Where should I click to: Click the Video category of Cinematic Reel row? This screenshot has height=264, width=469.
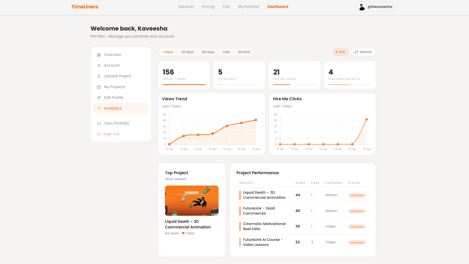coord(330,226)
